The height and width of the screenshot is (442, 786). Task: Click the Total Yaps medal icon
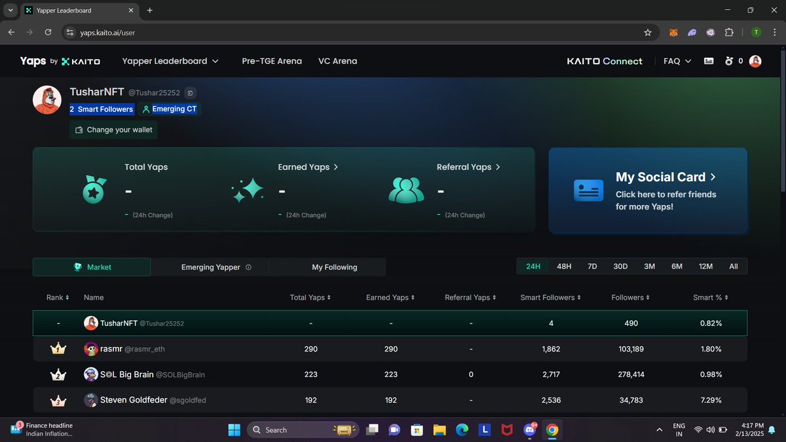point(94,190)
